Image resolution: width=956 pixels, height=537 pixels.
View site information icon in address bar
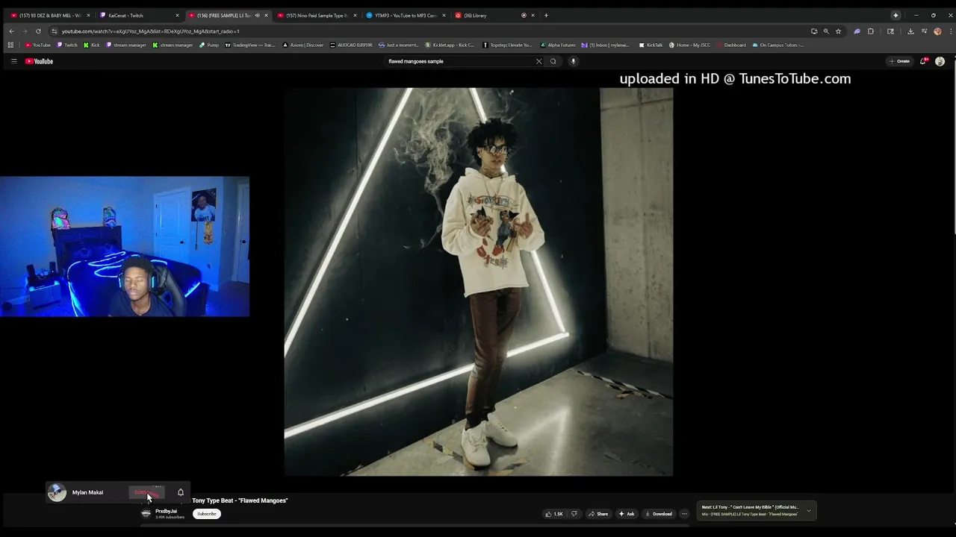pyautogui.click(x=55, y=31)
